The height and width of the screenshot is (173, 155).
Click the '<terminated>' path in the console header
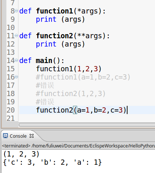tap(78, 146)
